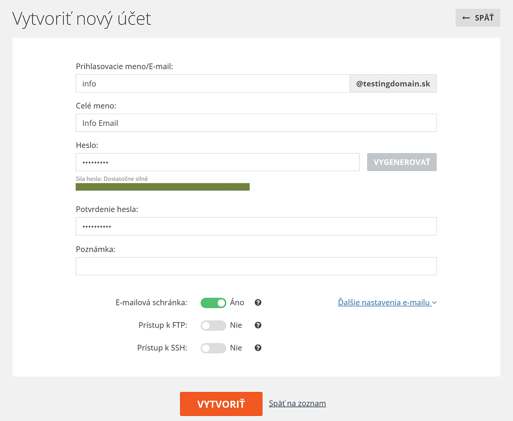Viewport: 513px width, 421px height.
Task: Click the VYTVORIŤ button
Action: tap(221, 404)
